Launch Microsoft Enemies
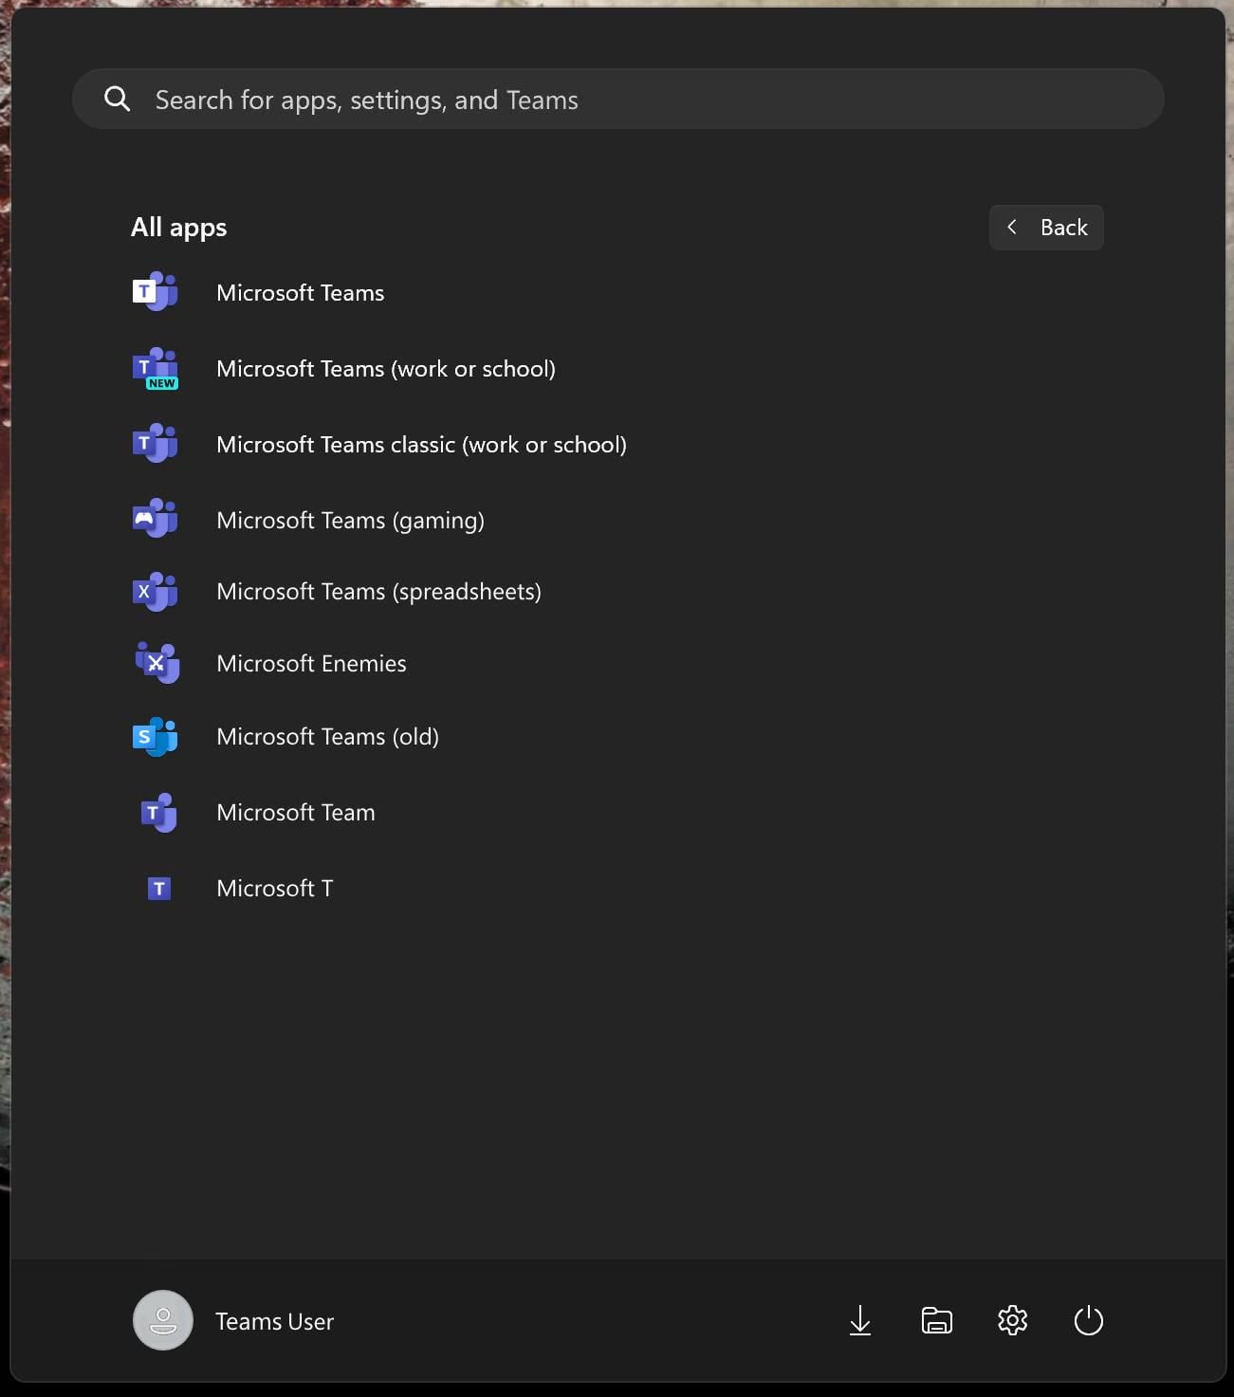Screen dimensions: 1234x1397 pyautogui.click(x=311, y=664)
